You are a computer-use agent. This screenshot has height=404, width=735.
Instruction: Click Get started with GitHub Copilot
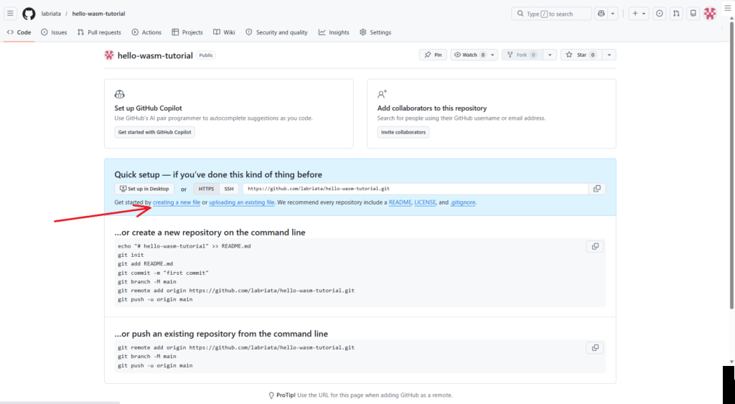click(155, 132)
